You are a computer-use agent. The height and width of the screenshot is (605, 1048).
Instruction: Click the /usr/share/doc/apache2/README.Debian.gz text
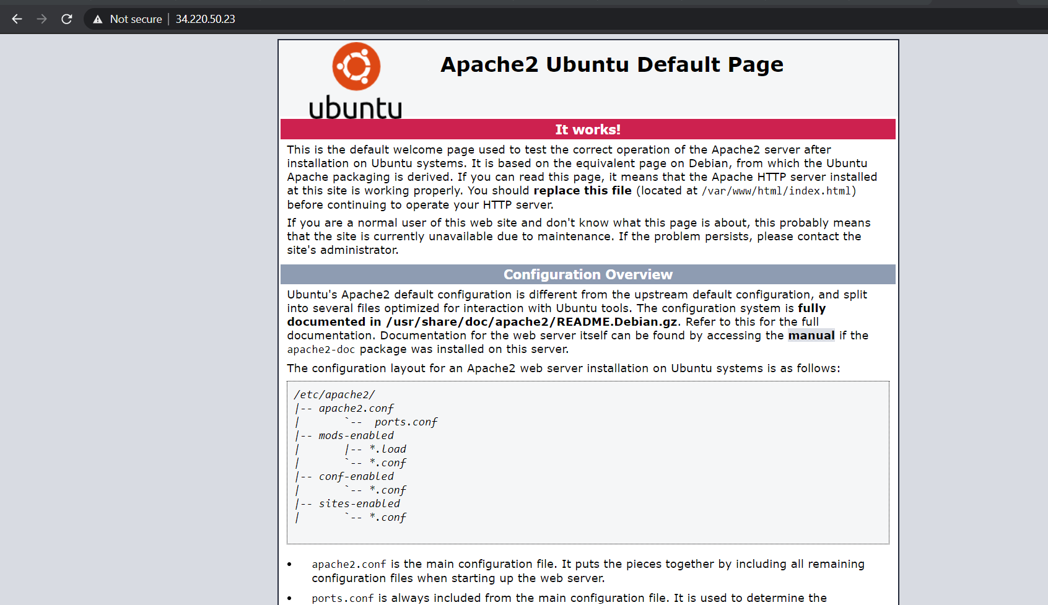532,322
